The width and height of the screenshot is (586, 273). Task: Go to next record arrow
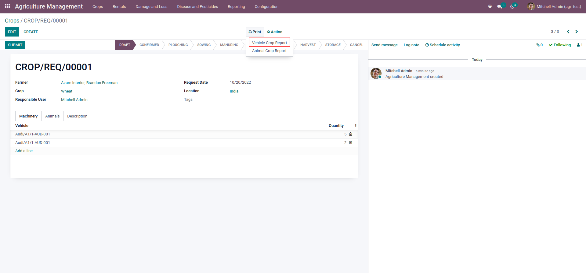pyautogui.click(x=577, y=32)
